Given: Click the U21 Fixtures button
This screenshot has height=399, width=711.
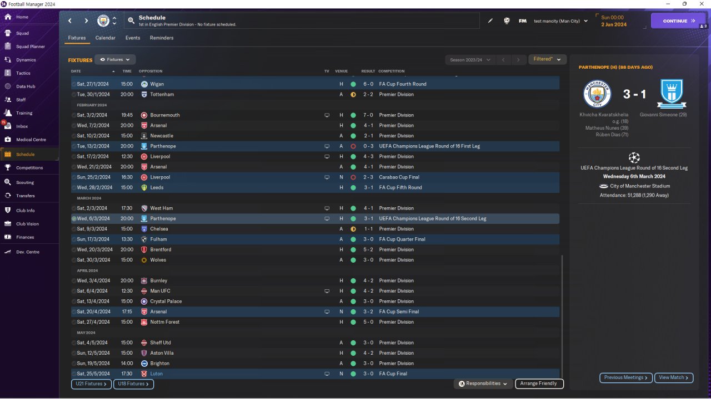Looking at the screenshot, I should tap(91, 383).
